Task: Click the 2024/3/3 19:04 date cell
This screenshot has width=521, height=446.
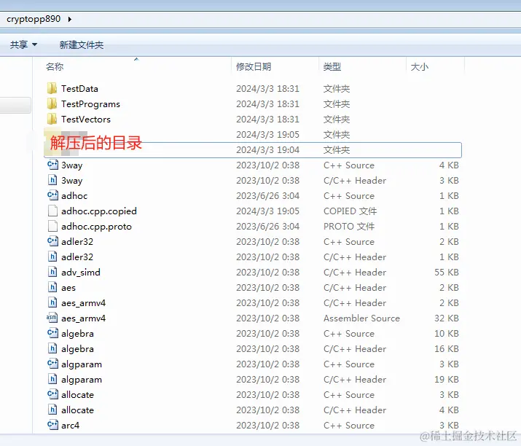Action: click(x=268, y=150)
